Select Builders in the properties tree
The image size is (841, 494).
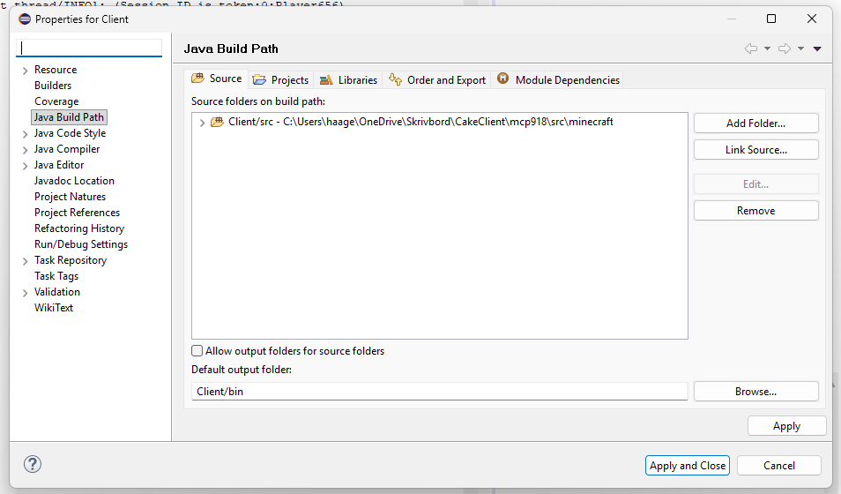tap(53, 86)
